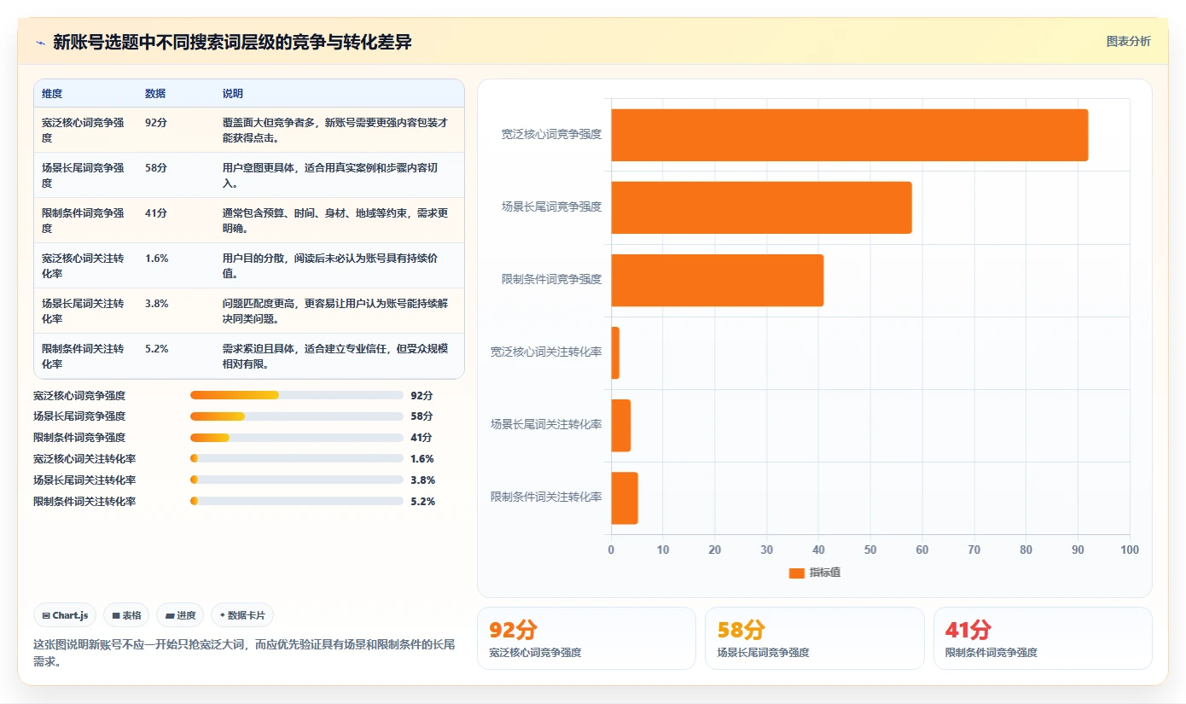Click the 1.6% value beside progress bar
This screenshot has width=1186, height=704.
pos(422,459)
